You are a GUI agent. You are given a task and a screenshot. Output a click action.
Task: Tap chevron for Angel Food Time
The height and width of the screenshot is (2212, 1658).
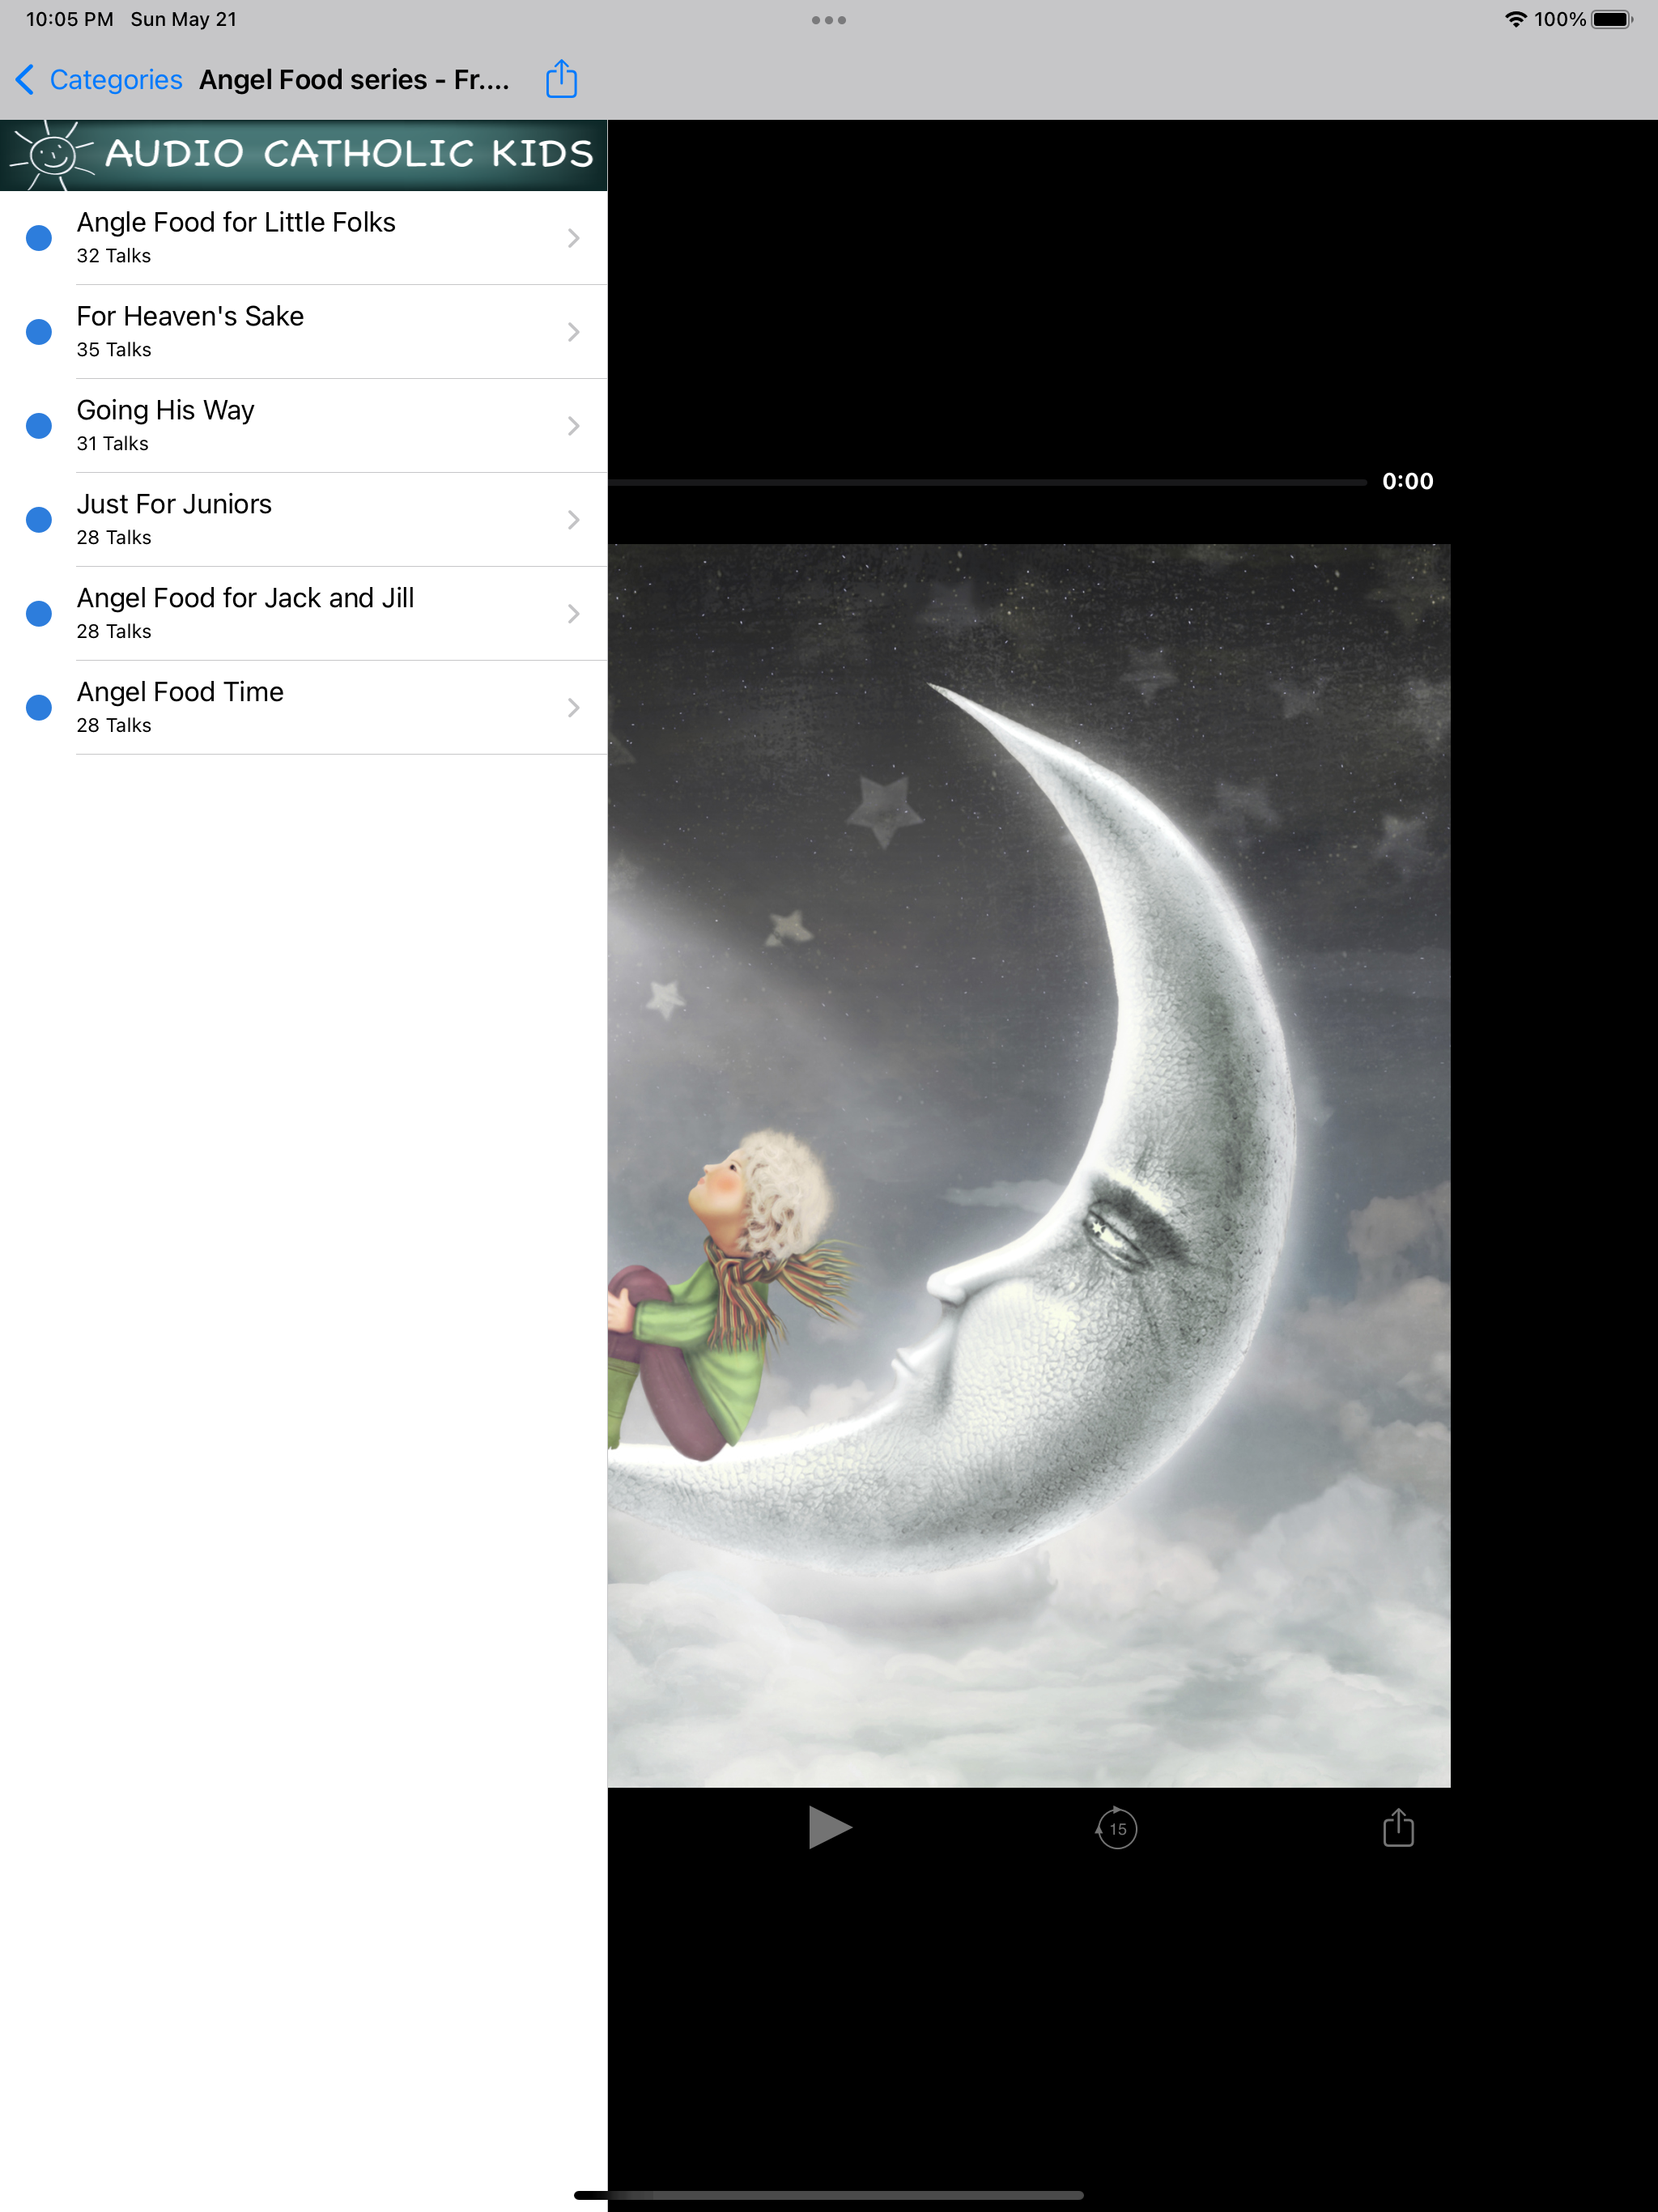click(573, 708)
